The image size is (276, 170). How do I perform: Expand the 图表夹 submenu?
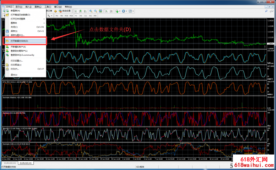click(x=26, y=23)
